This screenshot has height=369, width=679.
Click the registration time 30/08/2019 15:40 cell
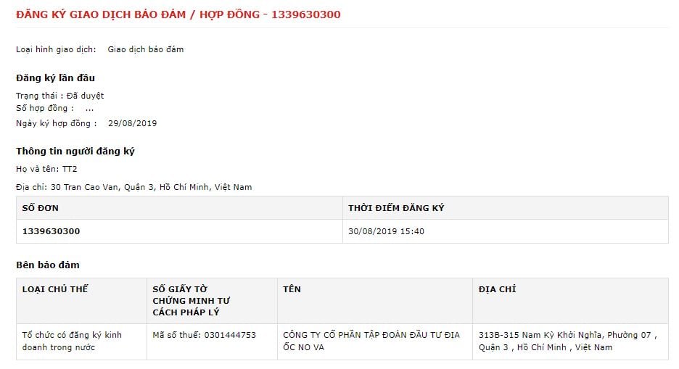386,231
